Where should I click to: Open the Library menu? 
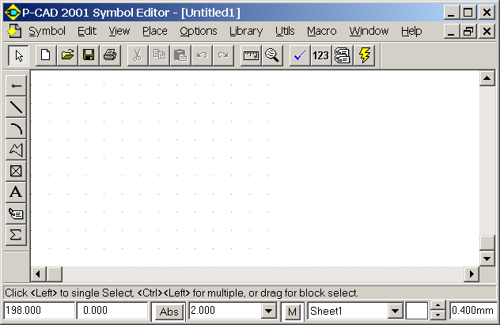coord(246,31)
